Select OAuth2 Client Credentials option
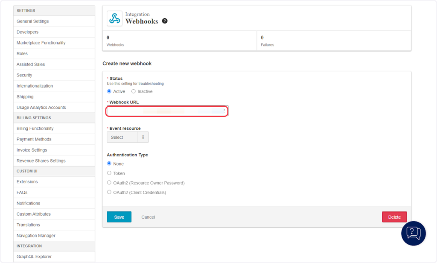Screen dimensions: 437x263 [109, 193]
